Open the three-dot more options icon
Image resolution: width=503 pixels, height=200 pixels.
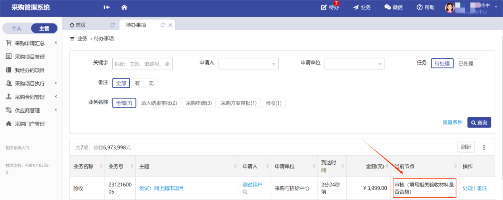(x=484, y=147)
